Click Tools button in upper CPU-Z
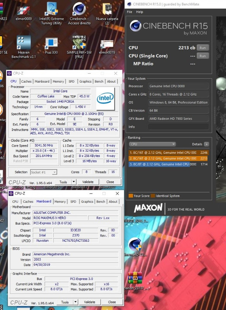The image size is (226, 310). point(63,182)
